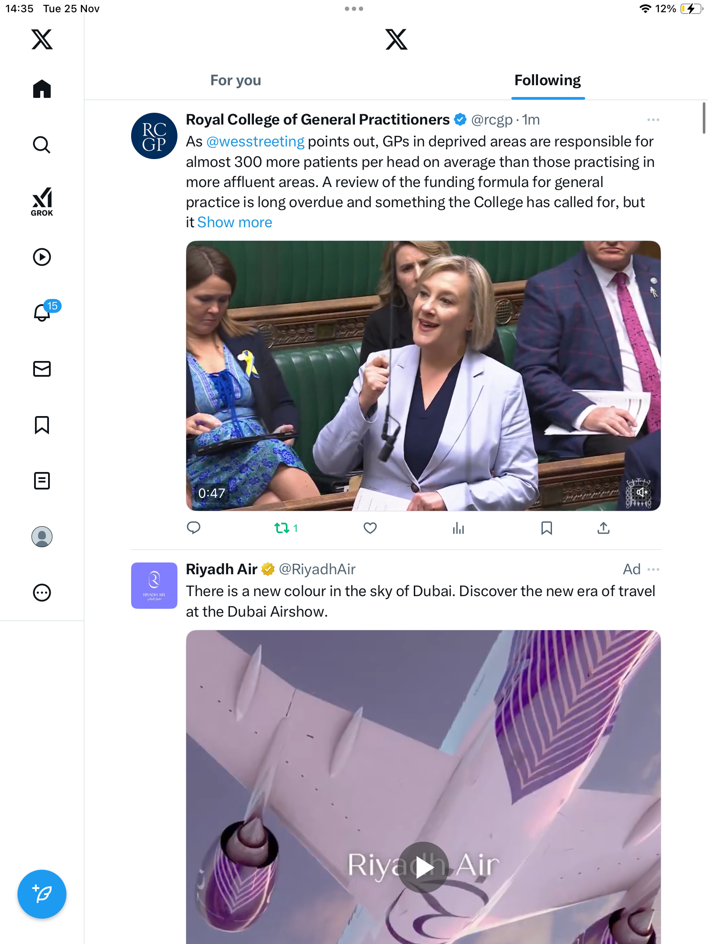This screenshot has height=944, width=708.
Task: Open the Messages envelope icon
Action: 42,369
